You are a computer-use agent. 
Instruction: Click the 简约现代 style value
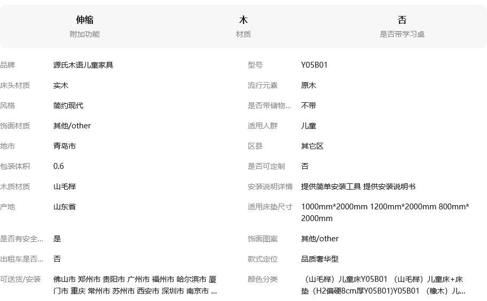[68, 105]
